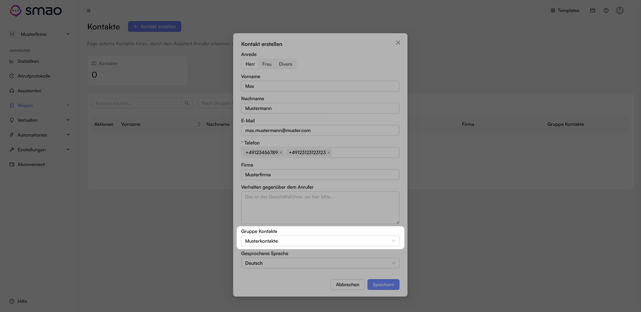The height and width of the screenshot is (312, 641).
Task: Click the Automationen lightning icon
Action: click(x=12, y=135)
